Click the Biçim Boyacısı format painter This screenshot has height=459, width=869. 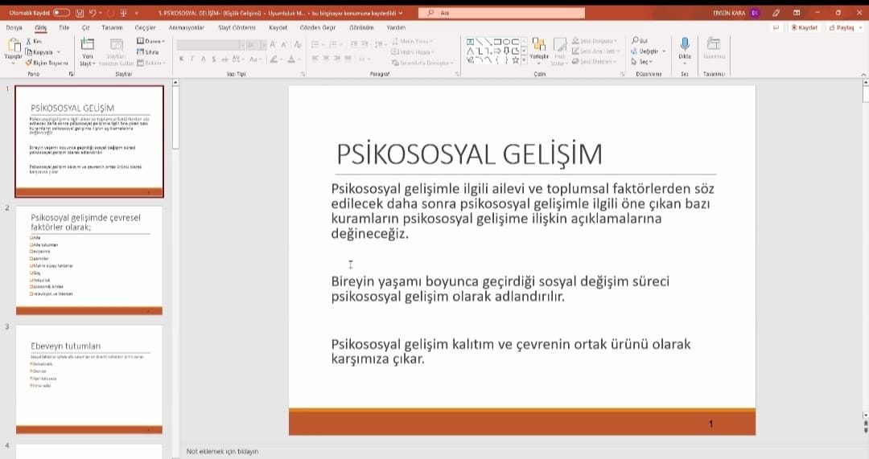[47, 64]
